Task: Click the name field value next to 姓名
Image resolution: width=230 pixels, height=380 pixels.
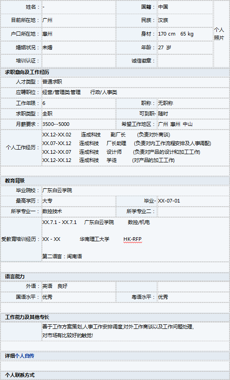Action: pyautogui.click(x=79, y=7)
